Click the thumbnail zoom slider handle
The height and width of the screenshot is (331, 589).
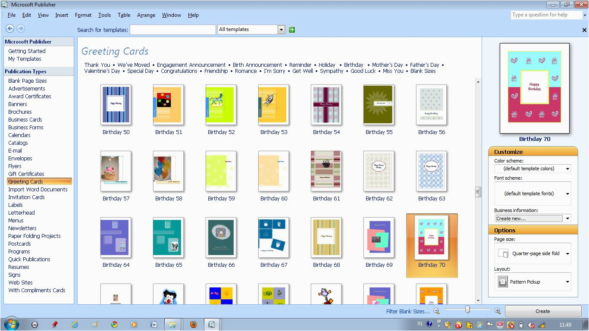point(467,309)
